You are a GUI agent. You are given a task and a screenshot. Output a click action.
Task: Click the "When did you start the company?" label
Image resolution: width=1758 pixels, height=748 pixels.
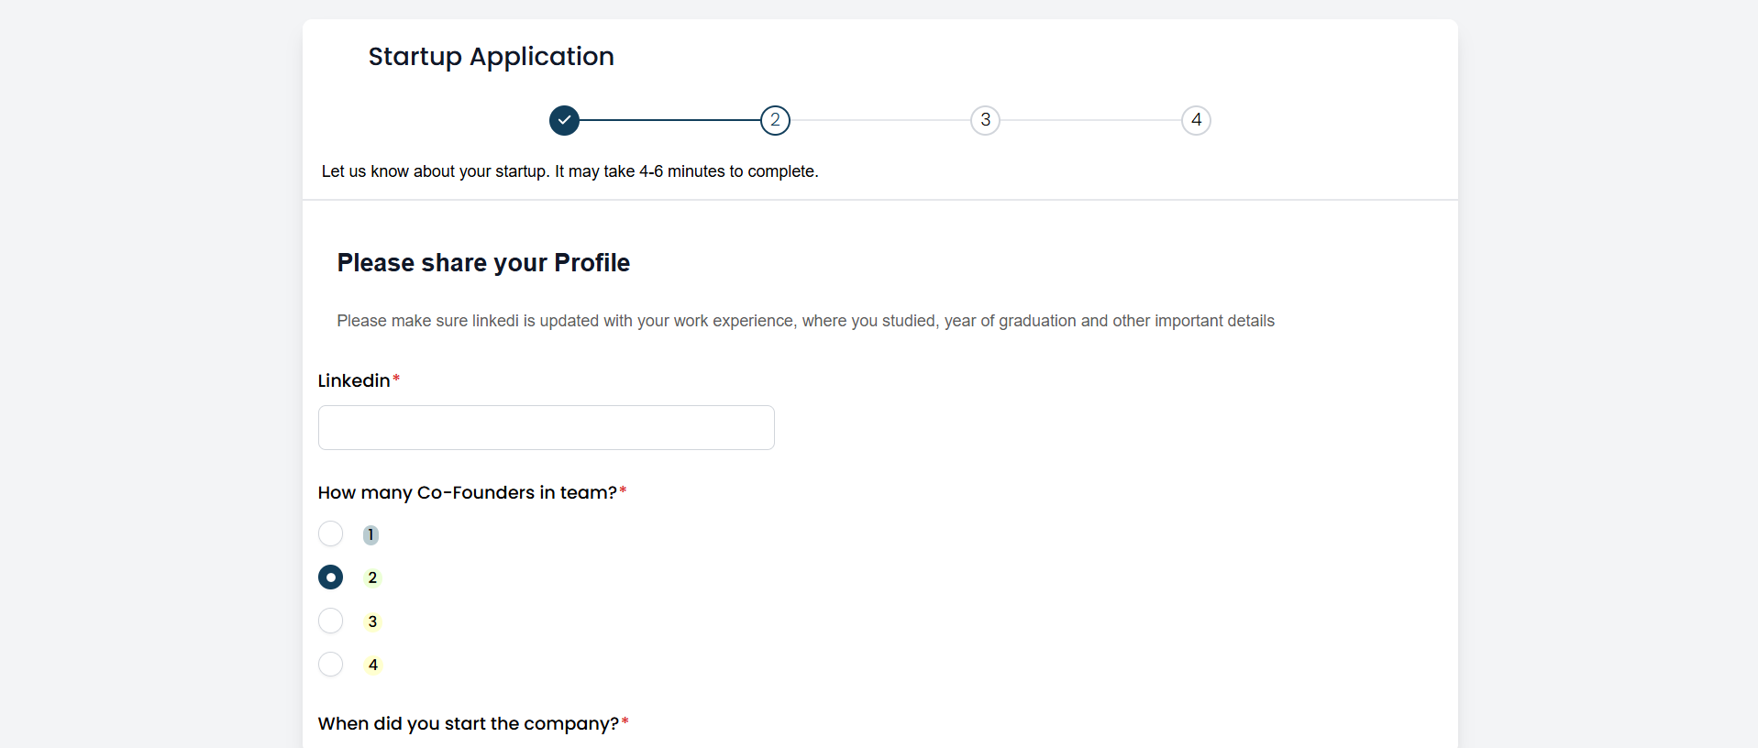(469, 723)
